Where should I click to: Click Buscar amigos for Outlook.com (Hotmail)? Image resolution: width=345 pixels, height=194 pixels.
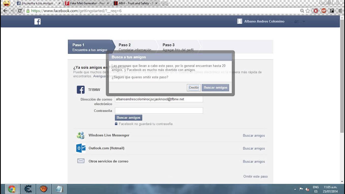tap(254, 148)
